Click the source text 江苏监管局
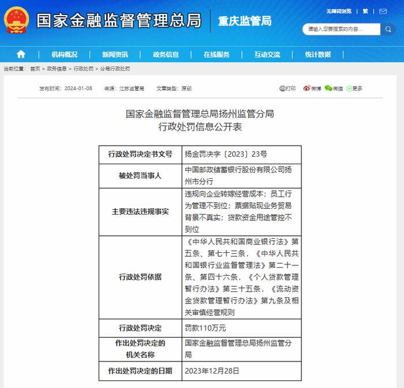Image resolution: width=404 pixels, height=388 pixels. pos(132,88)
